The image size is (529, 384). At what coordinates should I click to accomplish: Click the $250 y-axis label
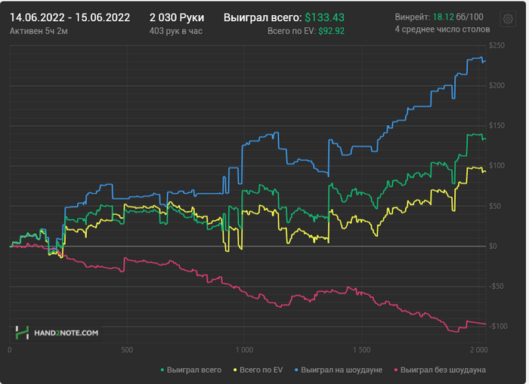(497, 45)
